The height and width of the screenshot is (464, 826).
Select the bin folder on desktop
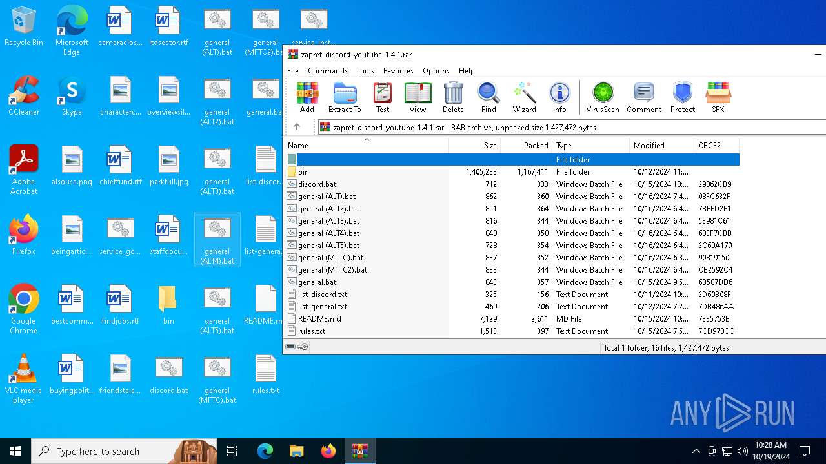tap(168, 305)
